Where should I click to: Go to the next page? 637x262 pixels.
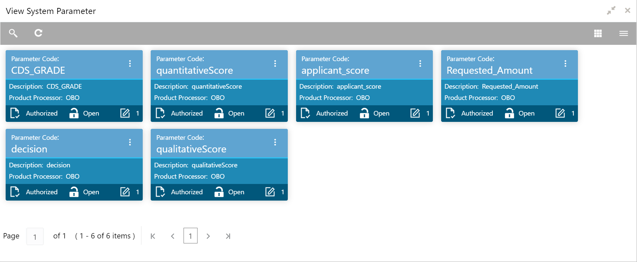[x=208, y=236]
